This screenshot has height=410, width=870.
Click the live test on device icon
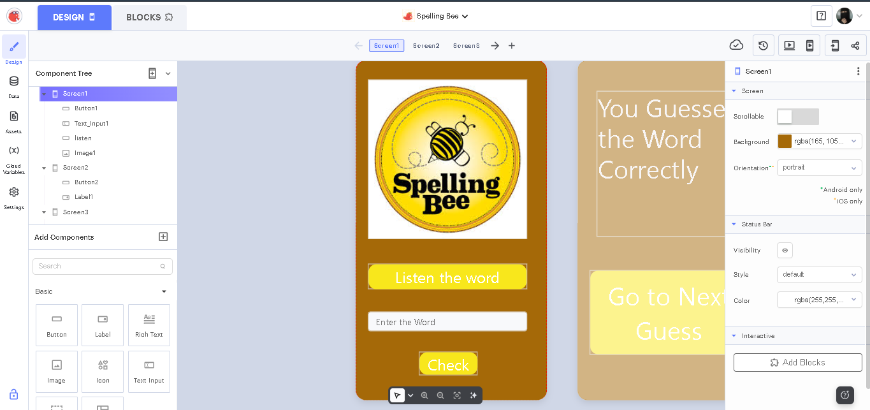809,45
